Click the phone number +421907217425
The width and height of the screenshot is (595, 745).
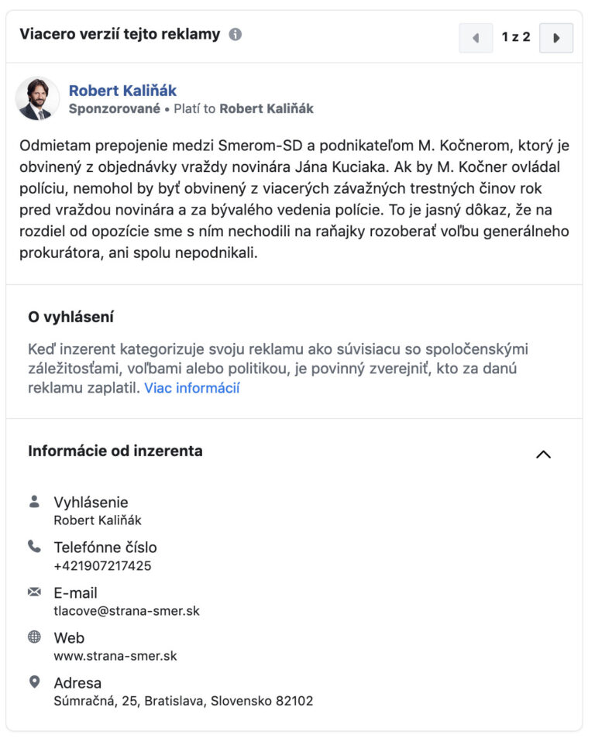102,565
